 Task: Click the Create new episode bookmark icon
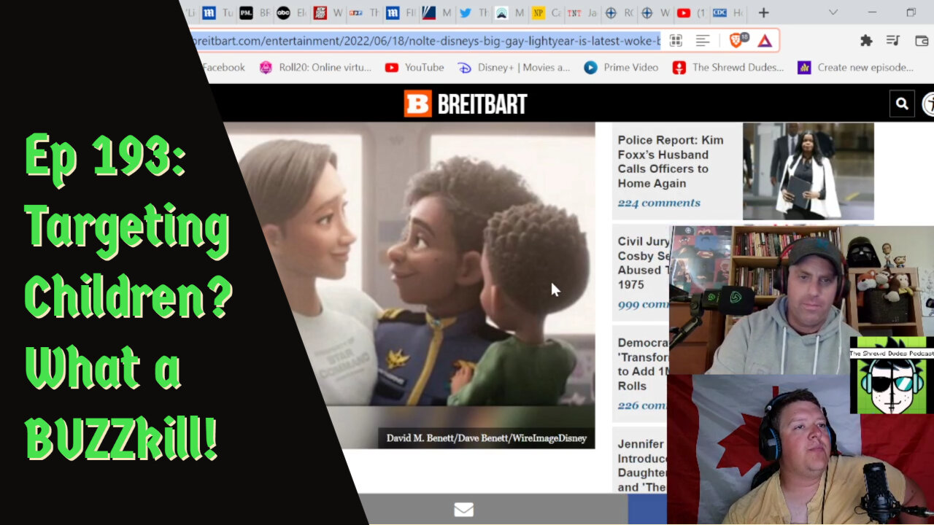click(804, 67)
